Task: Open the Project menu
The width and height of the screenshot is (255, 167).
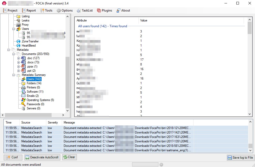Action: [x=10, y=10]
